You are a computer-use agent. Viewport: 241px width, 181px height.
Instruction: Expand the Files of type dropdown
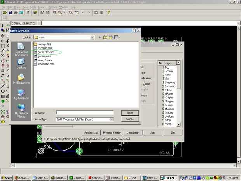pos(111,119)
